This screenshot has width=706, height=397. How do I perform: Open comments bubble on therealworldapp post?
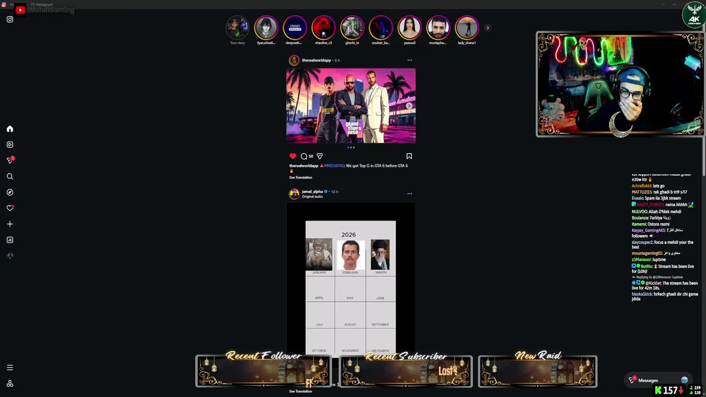click(304, 156)
